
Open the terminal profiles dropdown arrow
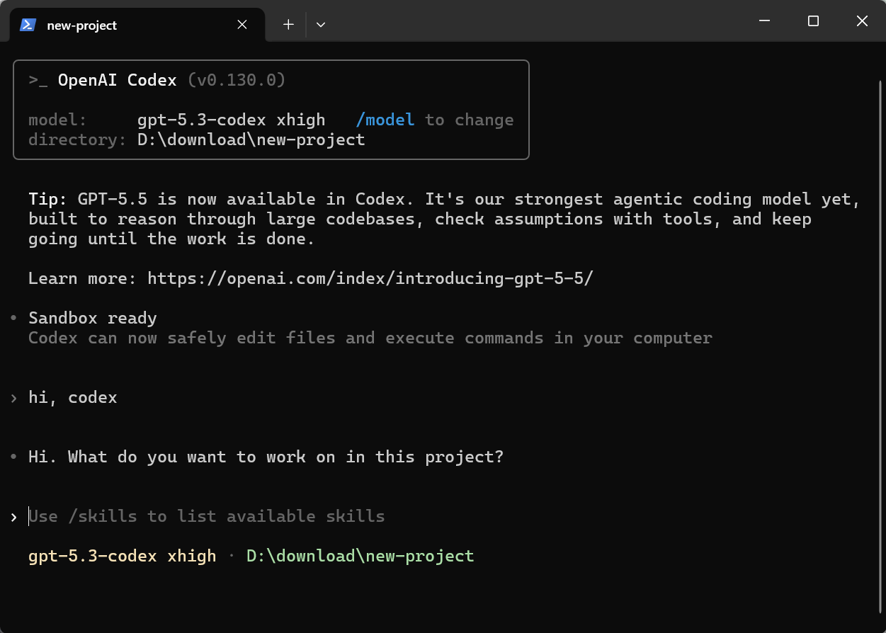click(321, 25)
